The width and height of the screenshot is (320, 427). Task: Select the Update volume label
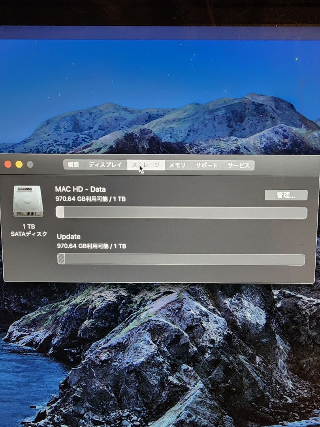(x=68, y=236)
